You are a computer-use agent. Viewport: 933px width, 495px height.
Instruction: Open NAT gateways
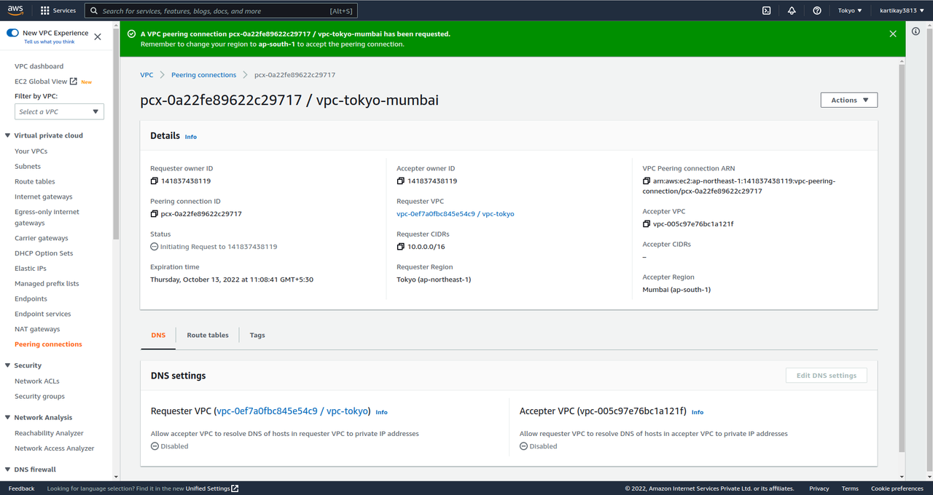pos(37,330)
